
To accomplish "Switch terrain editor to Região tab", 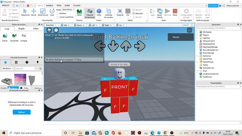I will pos(22,29).
